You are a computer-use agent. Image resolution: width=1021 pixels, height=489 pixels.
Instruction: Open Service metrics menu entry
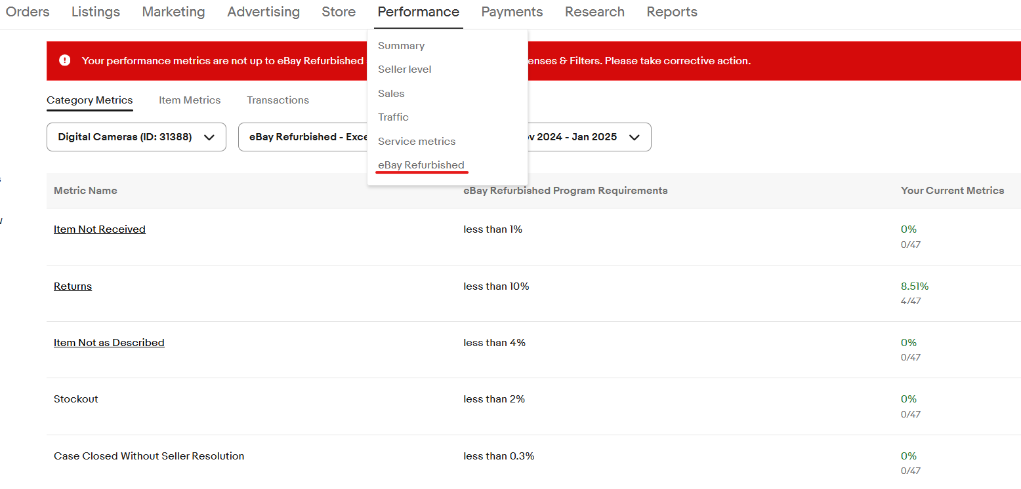pyautogui.click(x=417, y=142)
